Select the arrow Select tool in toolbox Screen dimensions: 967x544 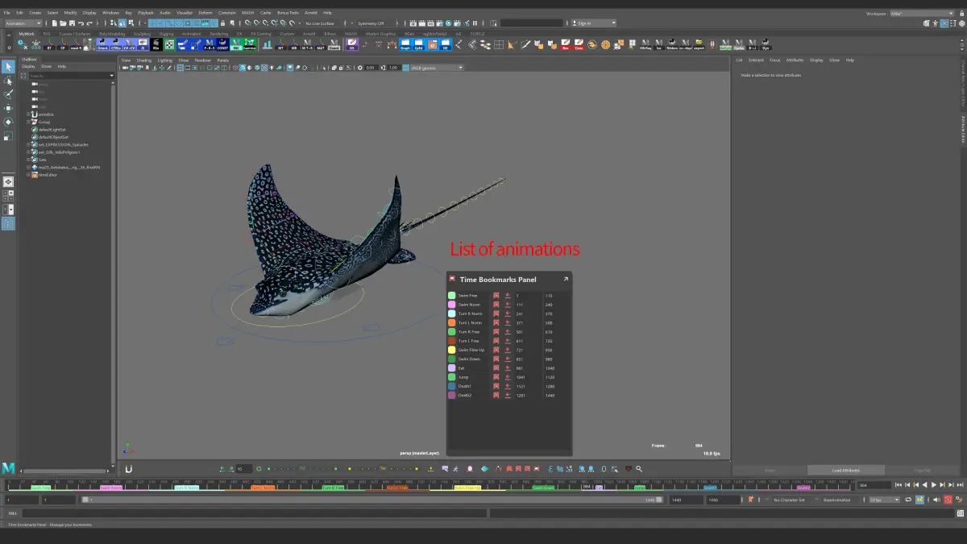point(8,66)
